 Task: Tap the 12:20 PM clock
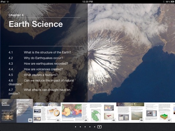pyautogui.click(x=87, y=1)
